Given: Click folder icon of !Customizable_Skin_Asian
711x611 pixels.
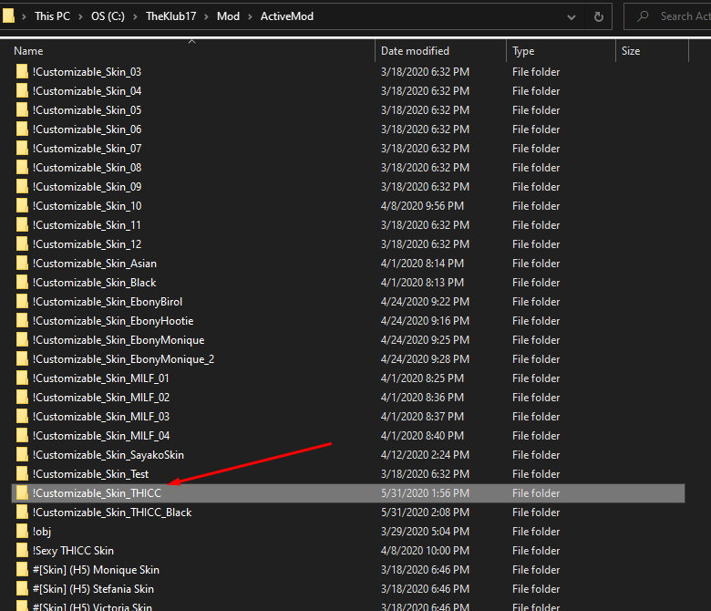Looking at the screenshot, I should pyautogui.click(x=22, y=263).
